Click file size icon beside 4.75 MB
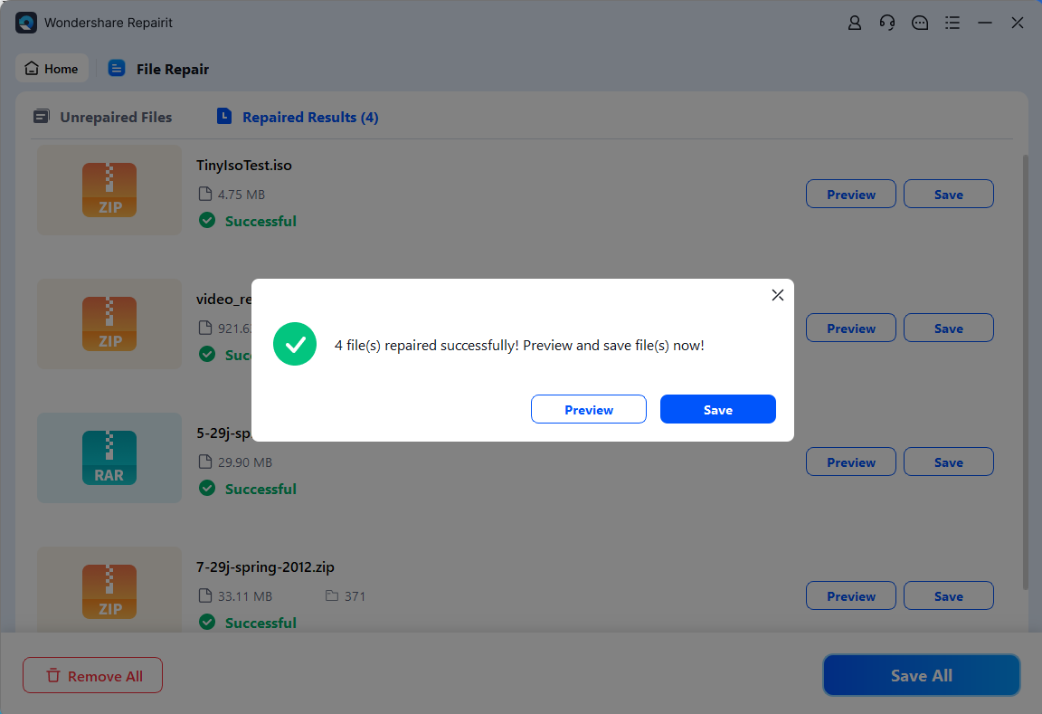The height and width of the screenshot is (714, 1042). (x=205, y=195)
